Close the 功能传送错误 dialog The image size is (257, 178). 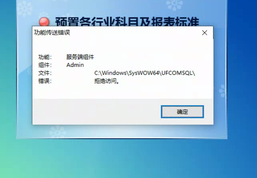[205, 33]
